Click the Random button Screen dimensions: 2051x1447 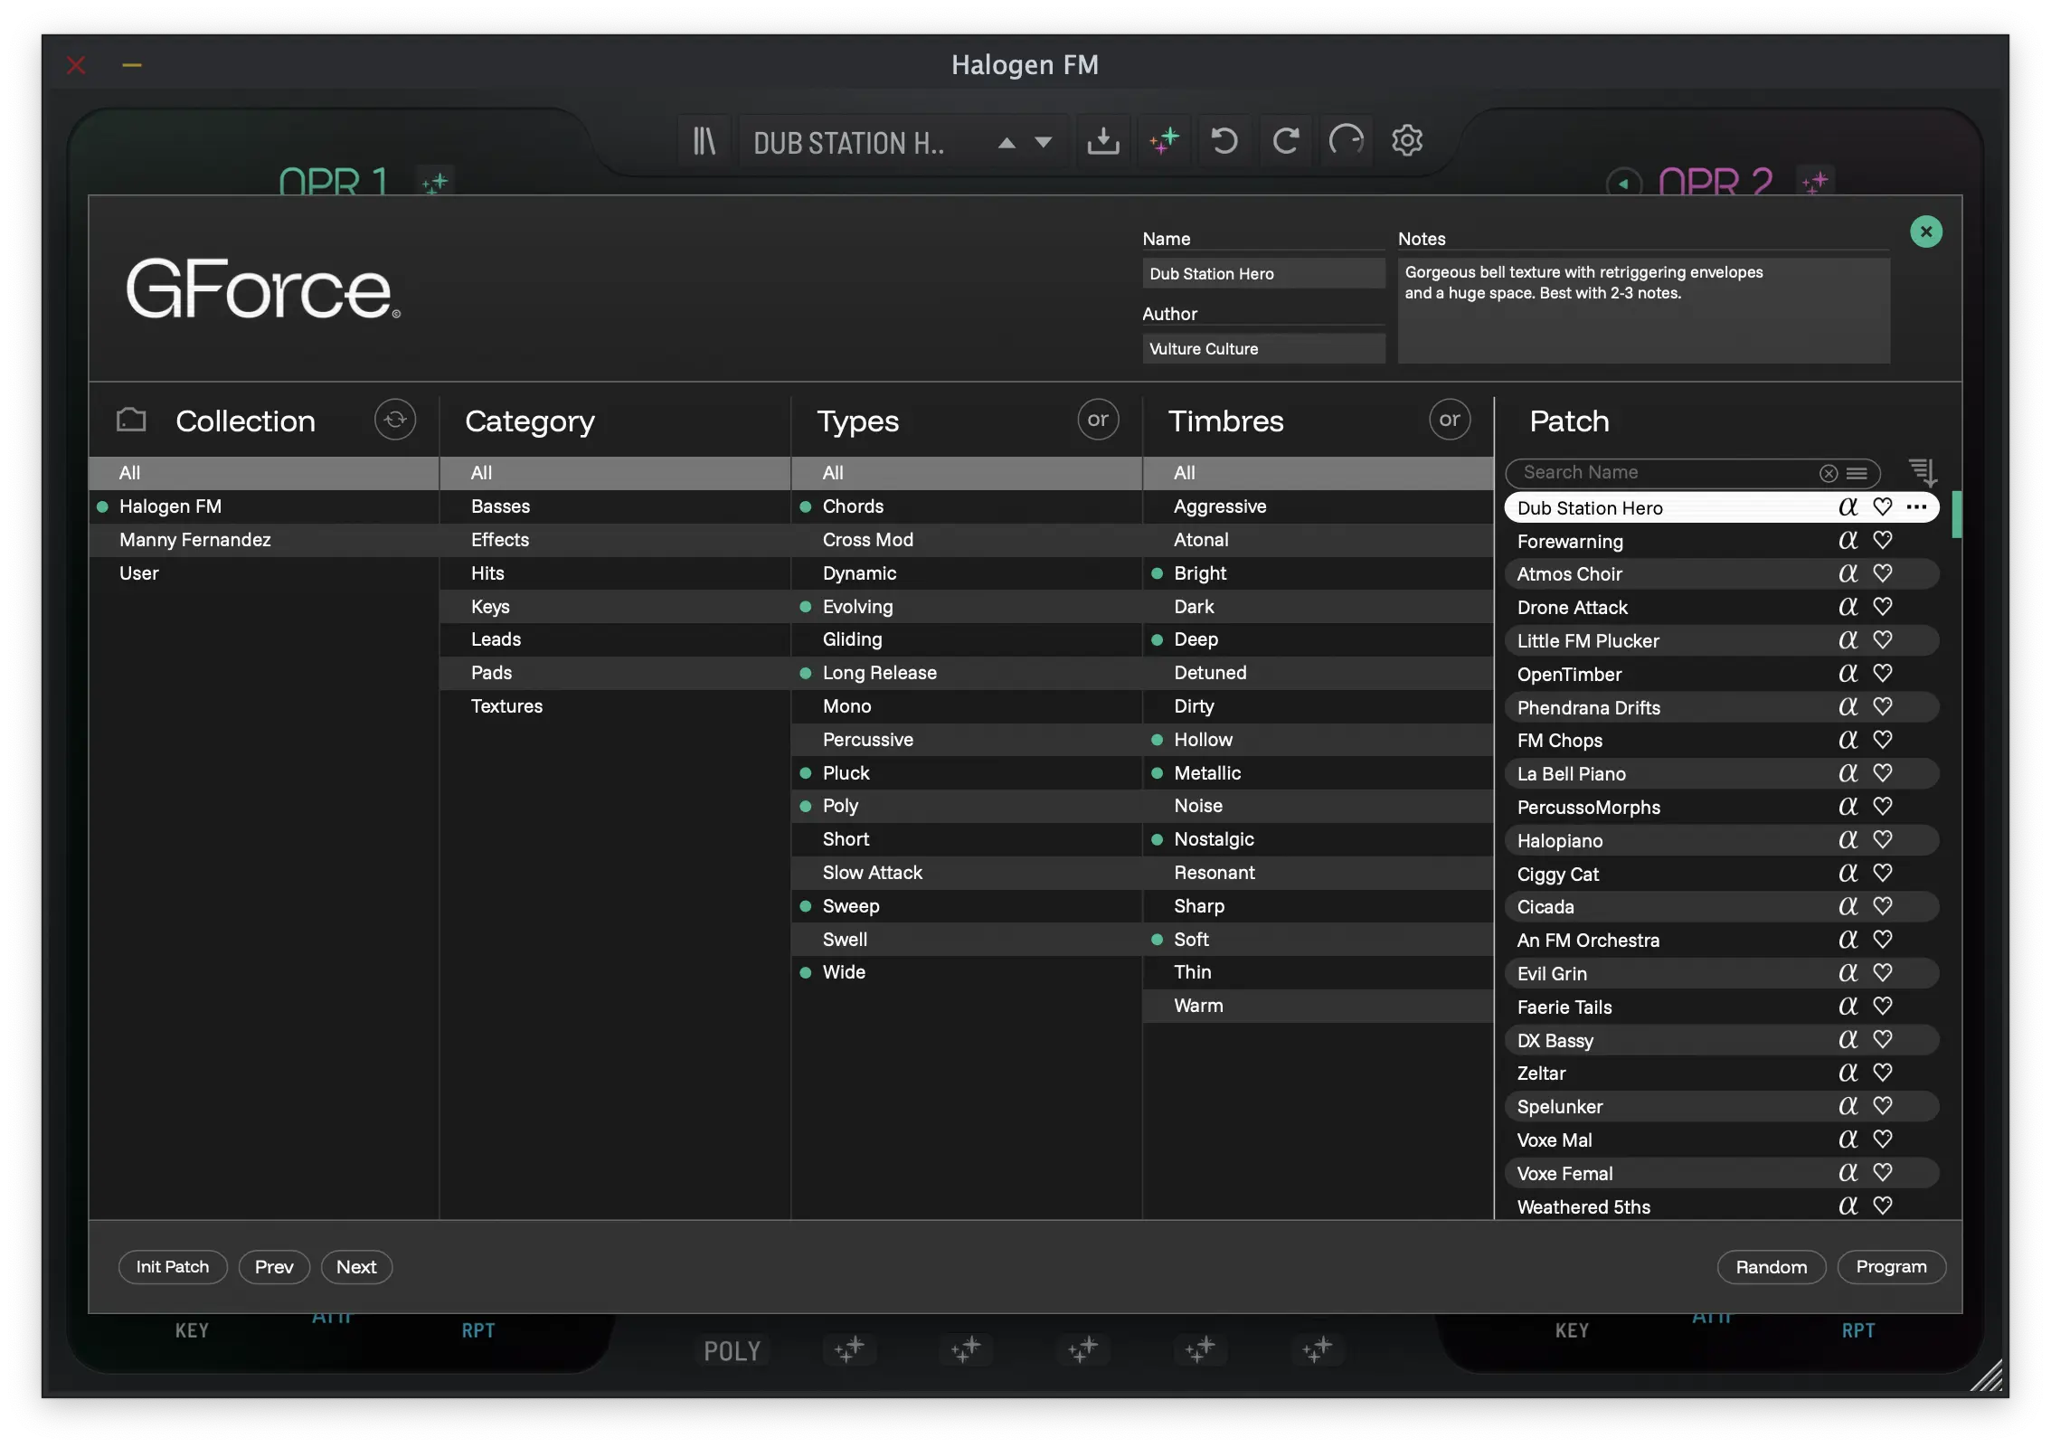coord(1771,1267)
